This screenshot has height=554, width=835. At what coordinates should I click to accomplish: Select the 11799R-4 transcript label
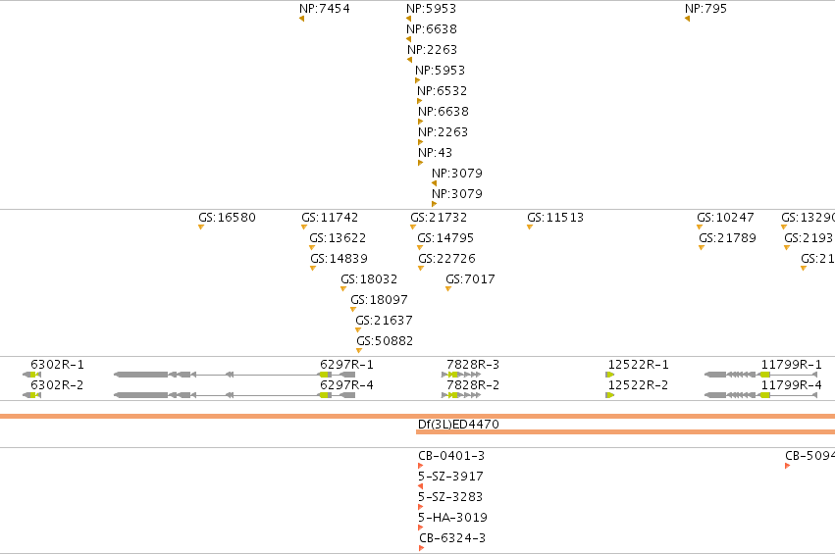791,384
